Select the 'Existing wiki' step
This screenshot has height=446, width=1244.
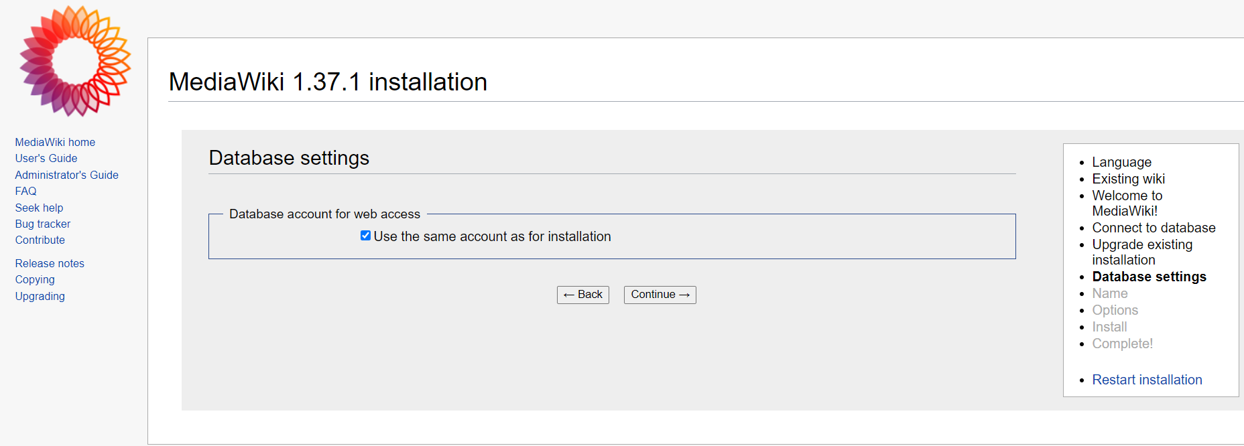pos(1128,179)
